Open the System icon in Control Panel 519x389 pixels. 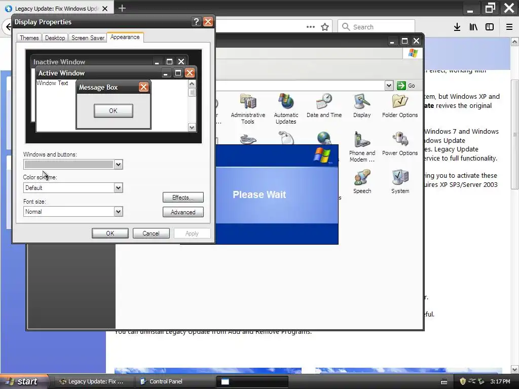tap(400, 182)
